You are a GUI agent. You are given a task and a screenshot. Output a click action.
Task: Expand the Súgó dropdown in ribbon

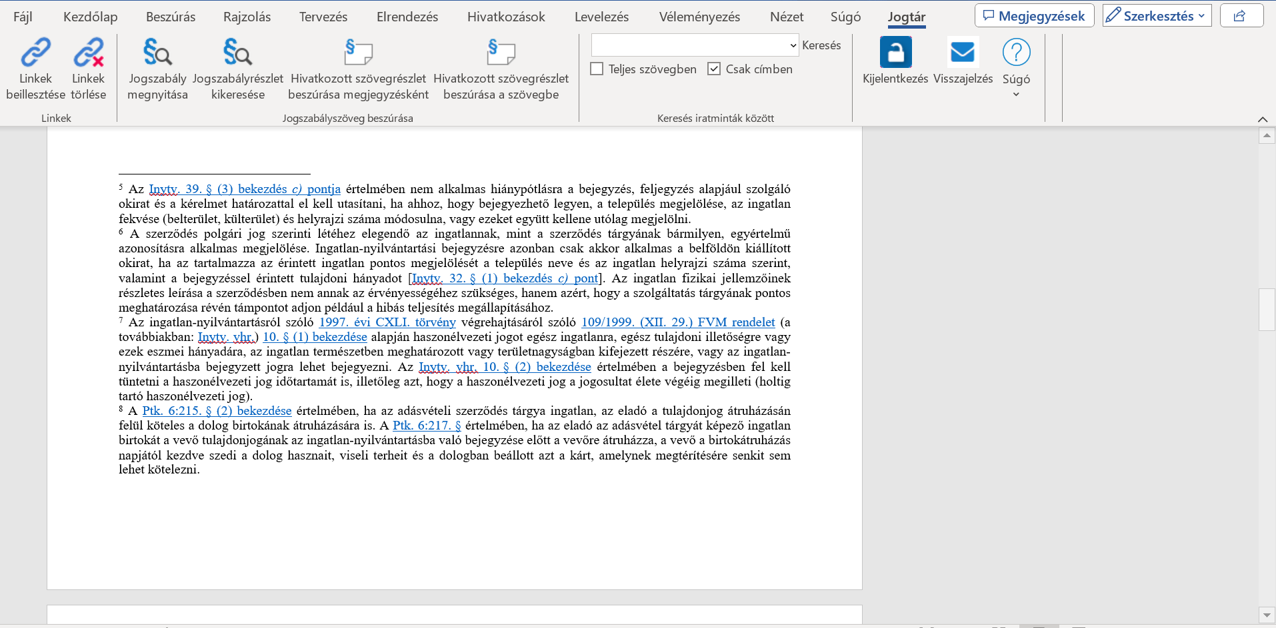(1016, 94)
